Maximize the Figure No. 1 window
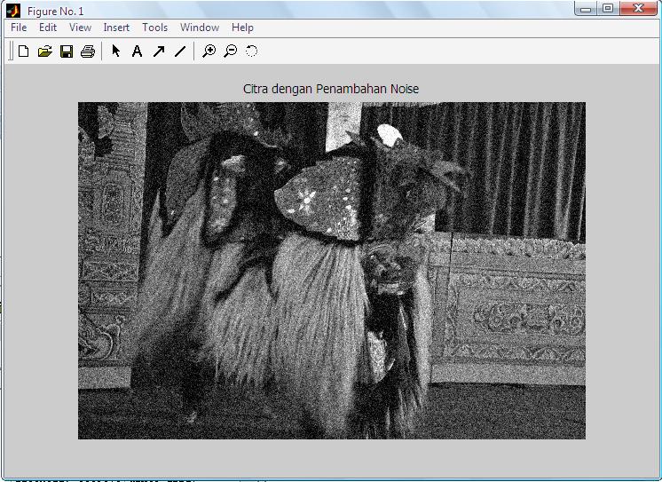Viewport: 662px width, 482px height. [x=608, y=9]
